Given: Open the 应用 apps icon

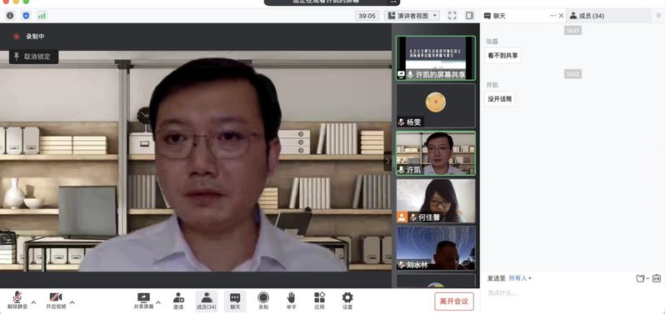Looking at the screenshot, I should point(319,301).
